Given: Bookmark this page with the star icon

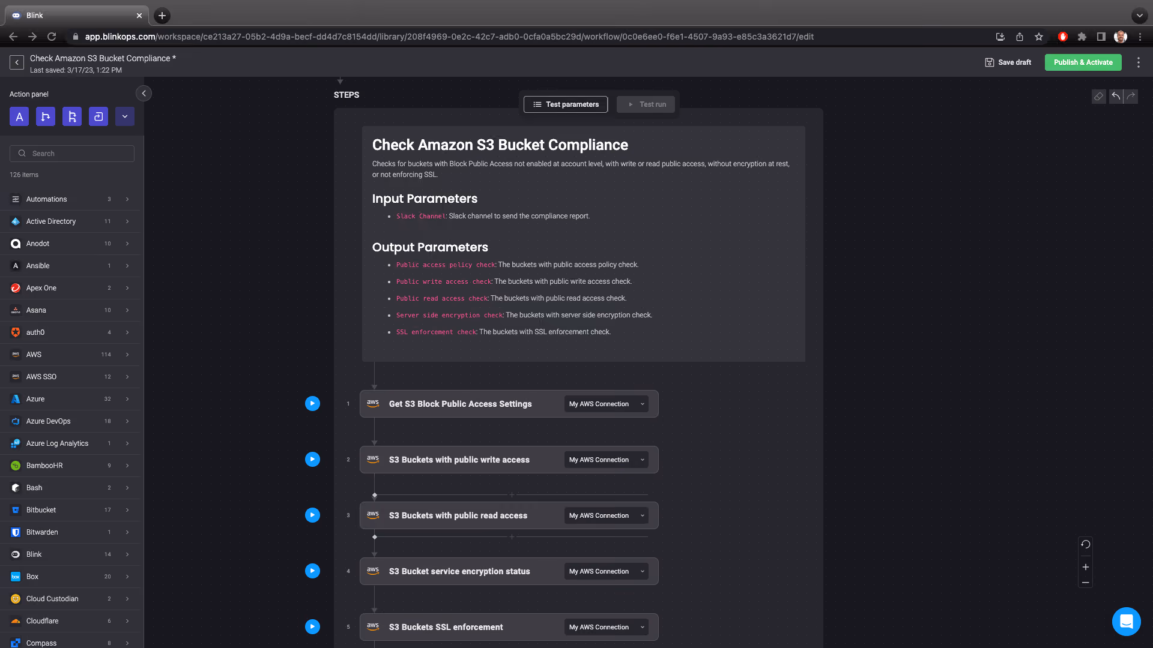Looking at the screenshot, I should (1039, 37).
